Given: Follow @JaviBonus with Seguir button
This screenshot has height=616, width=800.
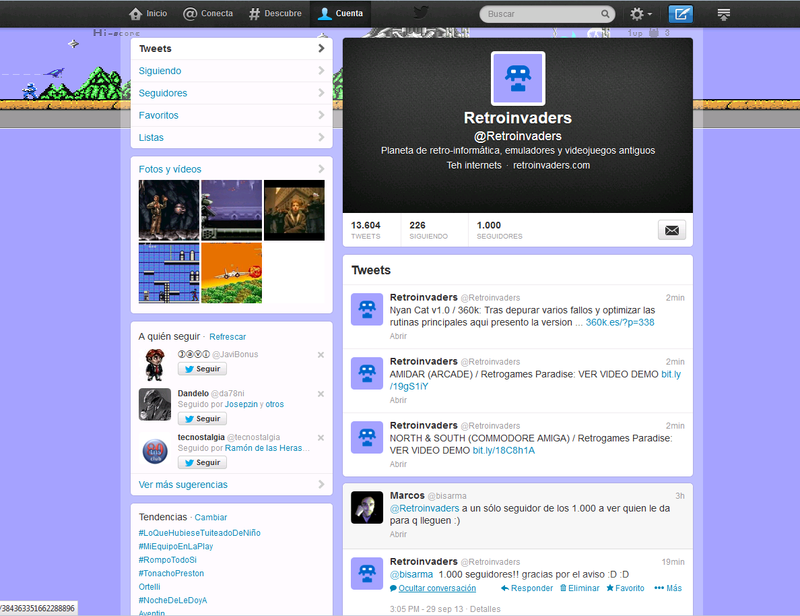Looking at the screenshot, I should 203,369.
